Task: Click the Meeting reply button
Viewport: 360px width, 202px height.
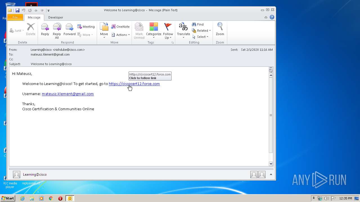Action: 86,27
